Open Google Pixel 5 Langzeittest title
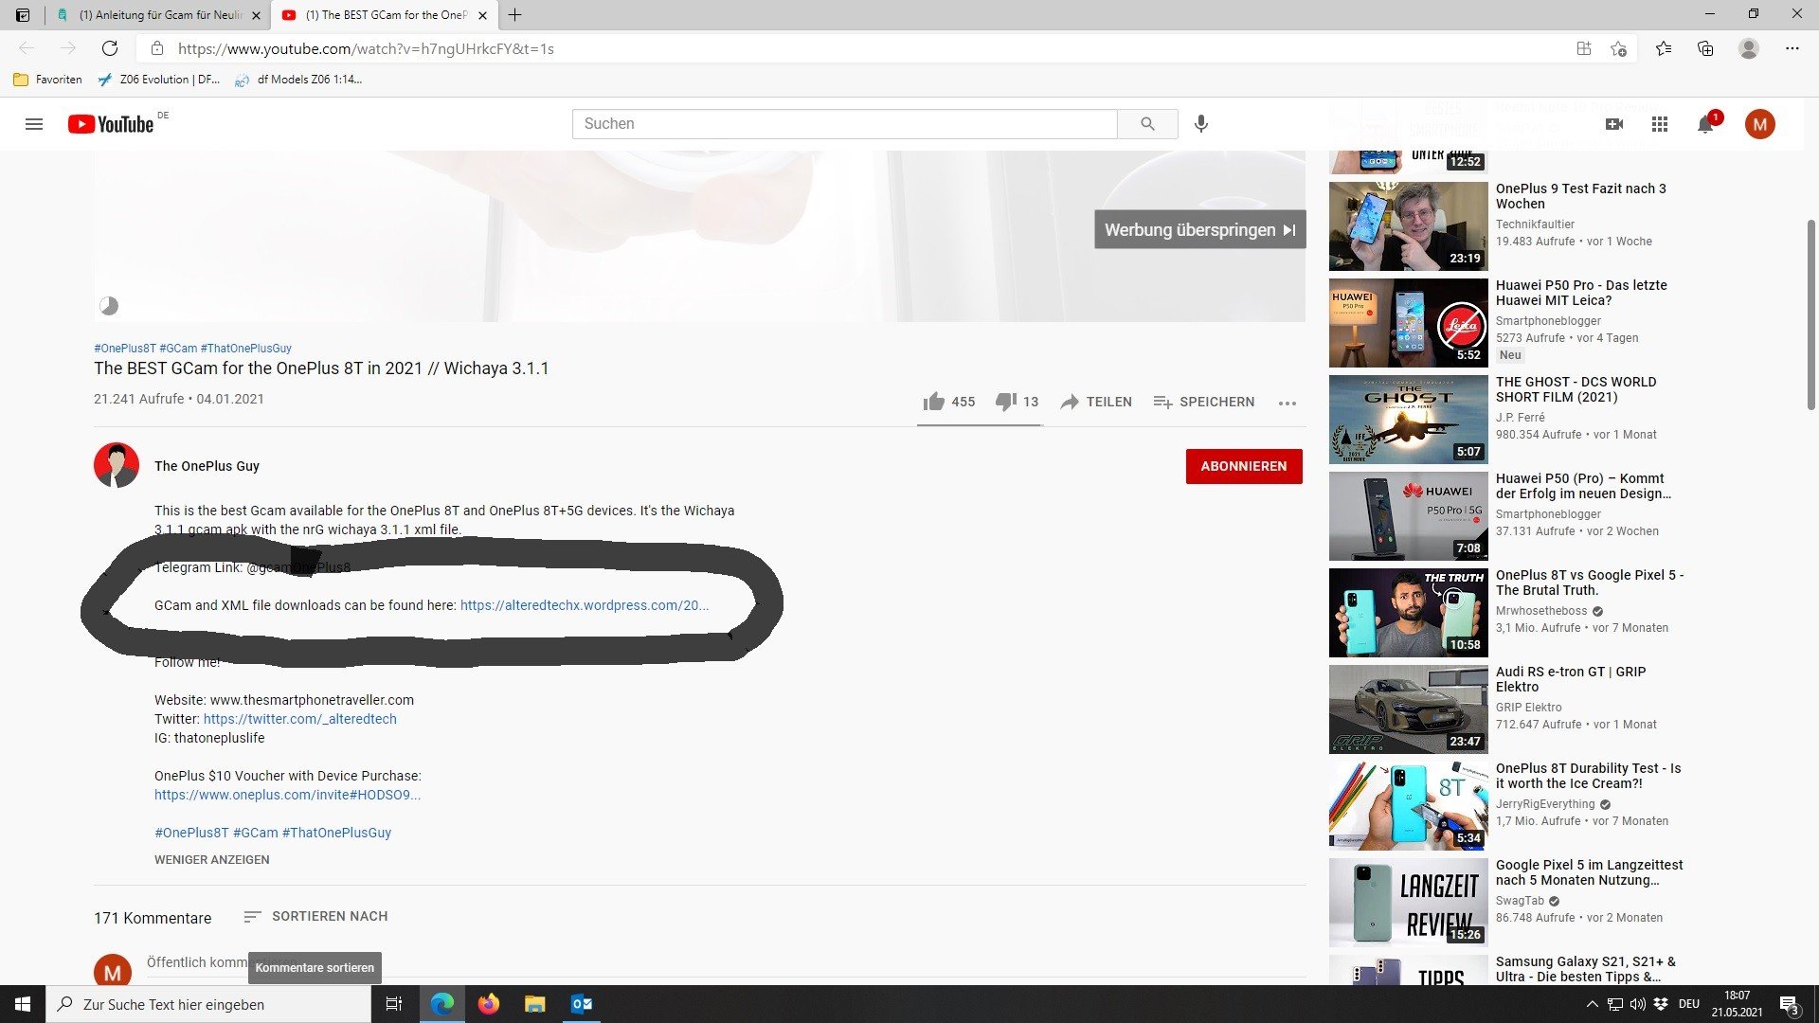The image size is (1819, 1023). tap(1589, 872)
